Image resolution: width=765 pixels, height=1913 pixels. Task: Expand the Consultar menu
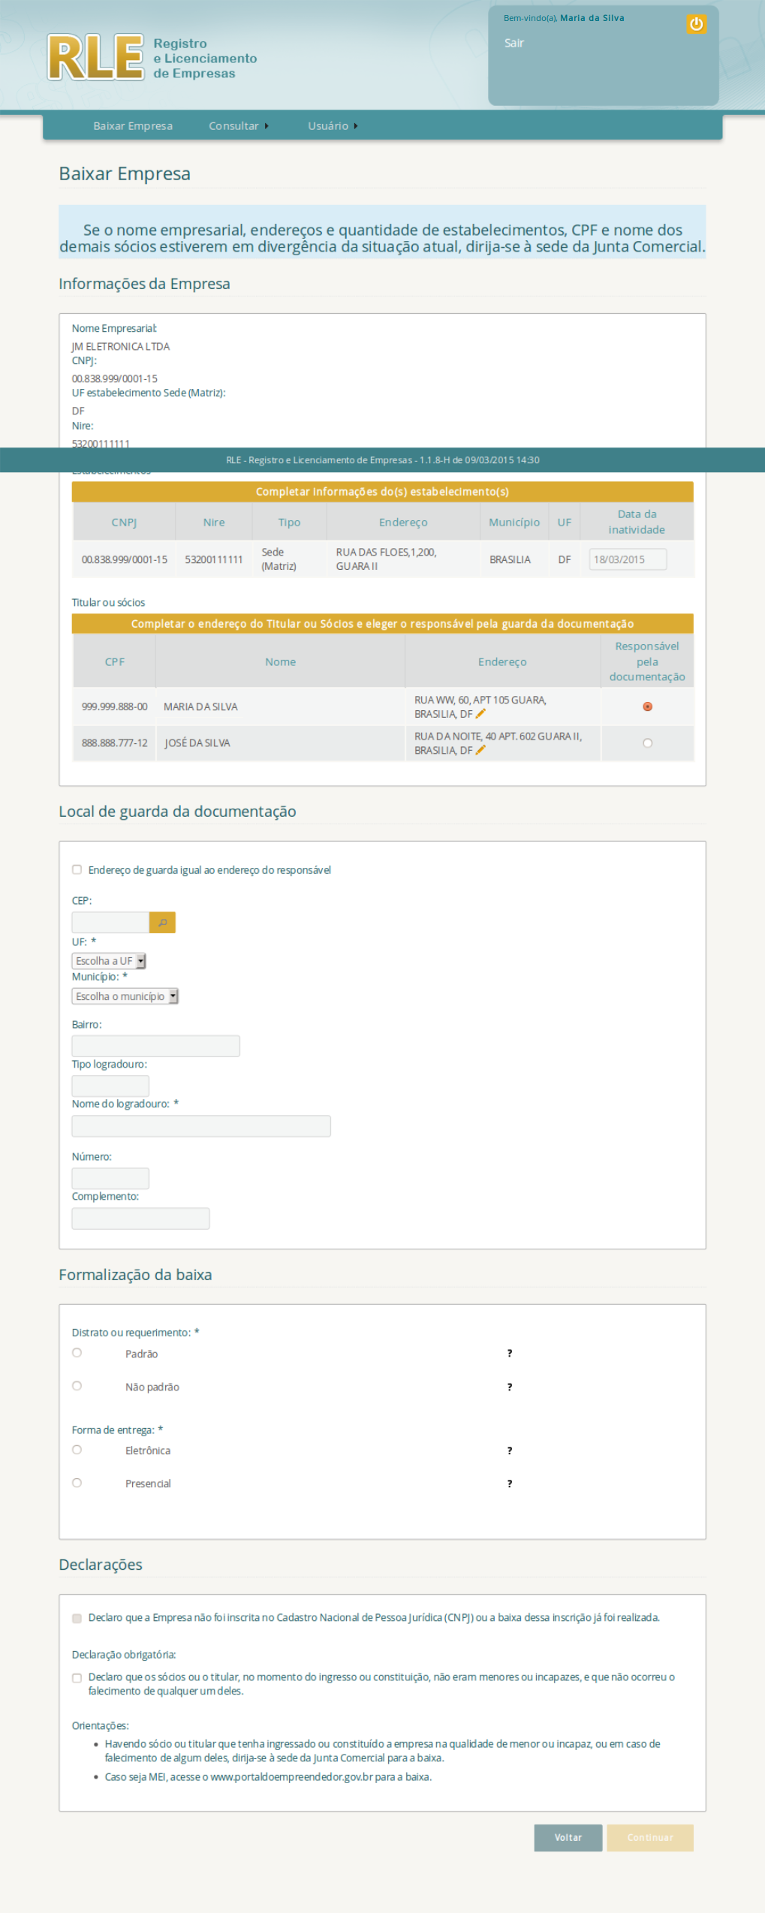(x=238, y=126)
